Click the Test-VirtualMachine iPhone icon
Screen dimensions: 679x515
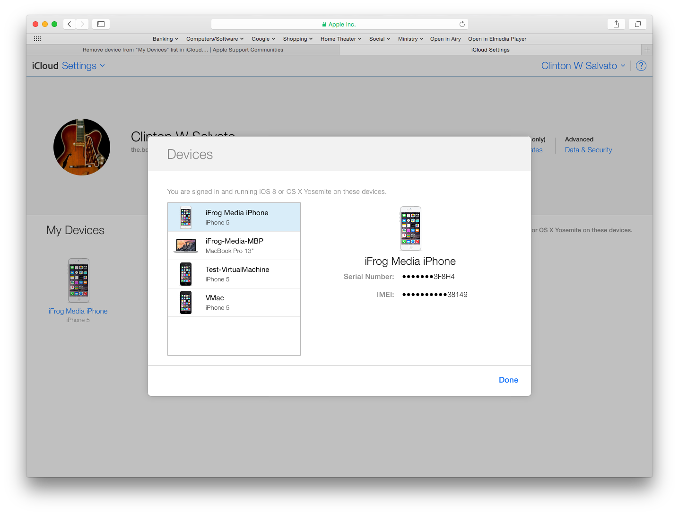[x=186, y=274]
